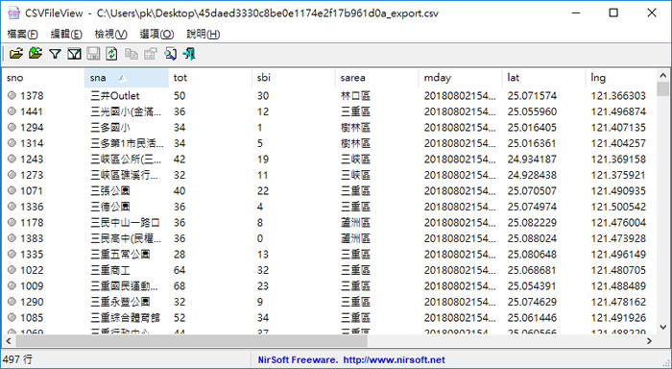Click the lat value 25.088024

pos(532,237)
